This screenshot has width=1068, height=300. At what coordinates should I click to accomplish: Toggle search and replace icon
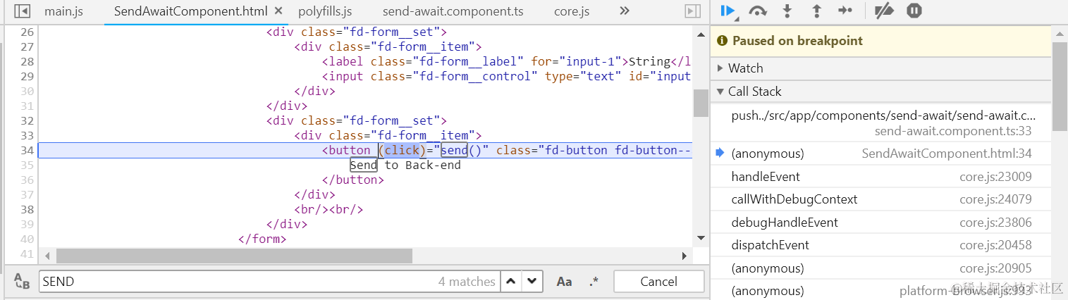pyautogui.click(x=22, y=282)
